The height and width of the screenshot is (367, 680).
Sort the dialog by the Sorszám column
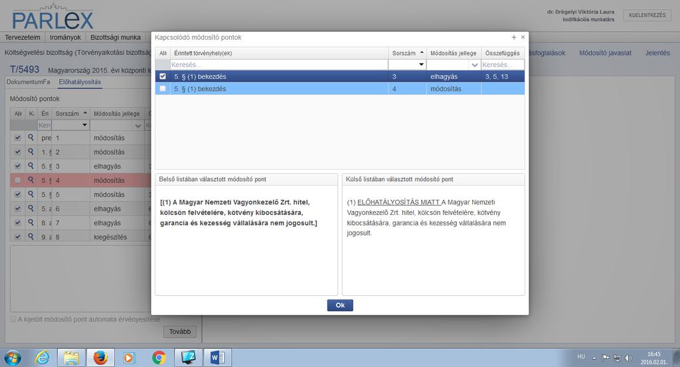(408, 53)
